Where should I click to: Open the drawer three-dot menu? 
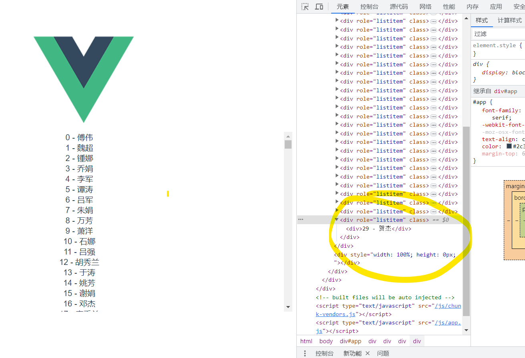tap(305, 353)
